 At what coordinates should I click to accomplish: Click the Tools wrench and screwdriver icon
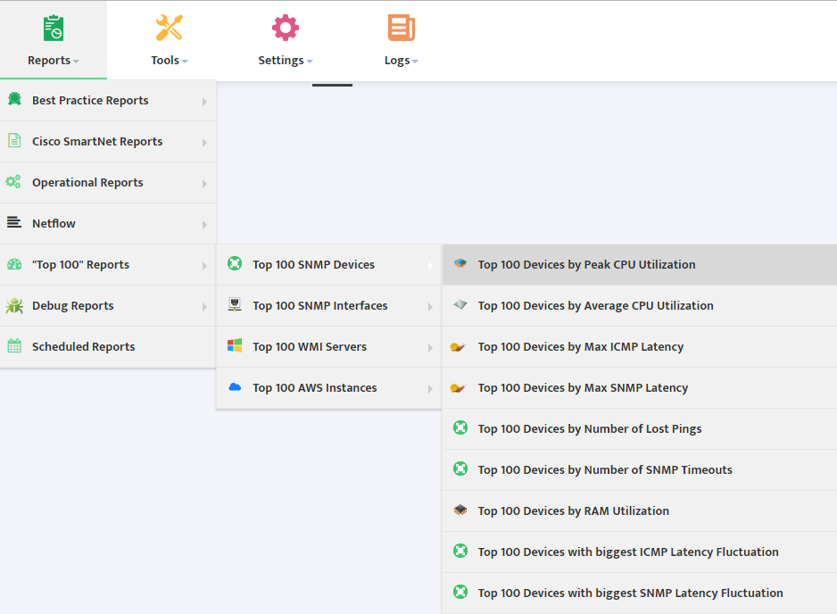(169, 28)
